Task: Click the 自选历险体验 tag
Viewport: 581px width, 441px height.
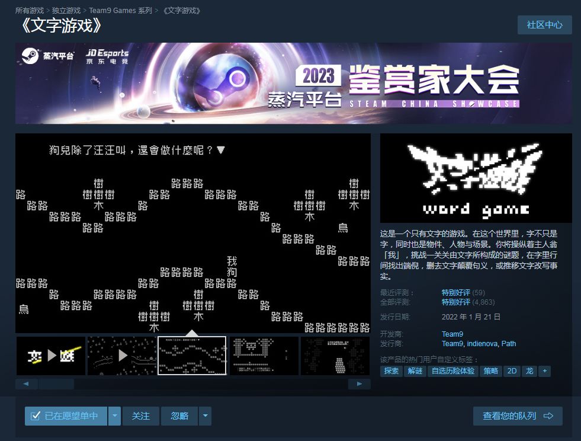Action: tap(453, 371)
